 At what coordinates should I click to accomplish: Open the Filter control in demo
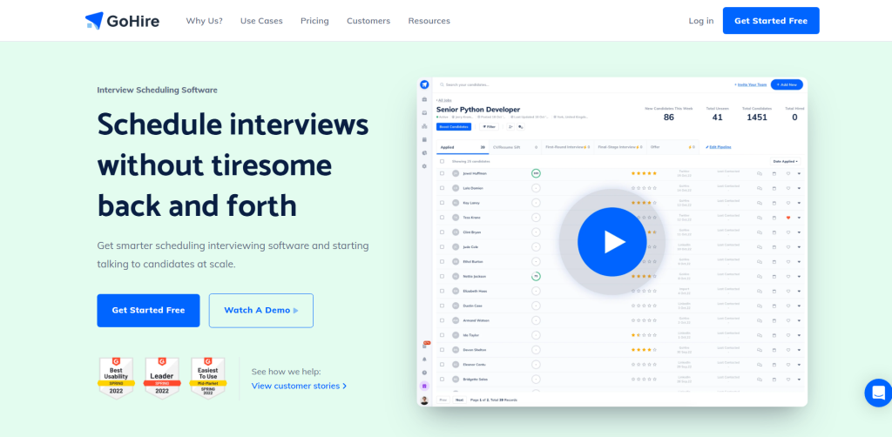488,127
